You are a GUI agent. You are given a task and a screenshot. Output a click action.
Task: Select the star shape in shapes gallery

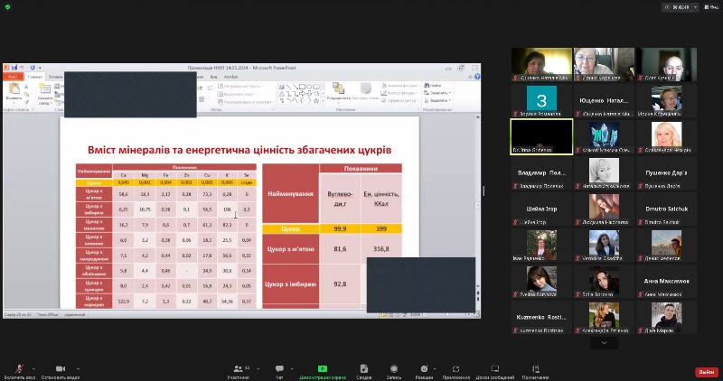(316, 100)
